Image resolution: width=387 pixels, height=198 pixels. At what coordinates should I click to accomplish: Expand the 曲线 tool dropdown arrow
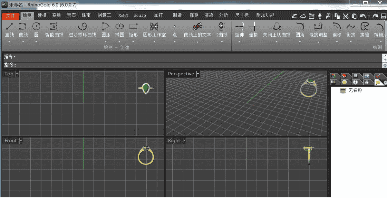pos(23,42)
